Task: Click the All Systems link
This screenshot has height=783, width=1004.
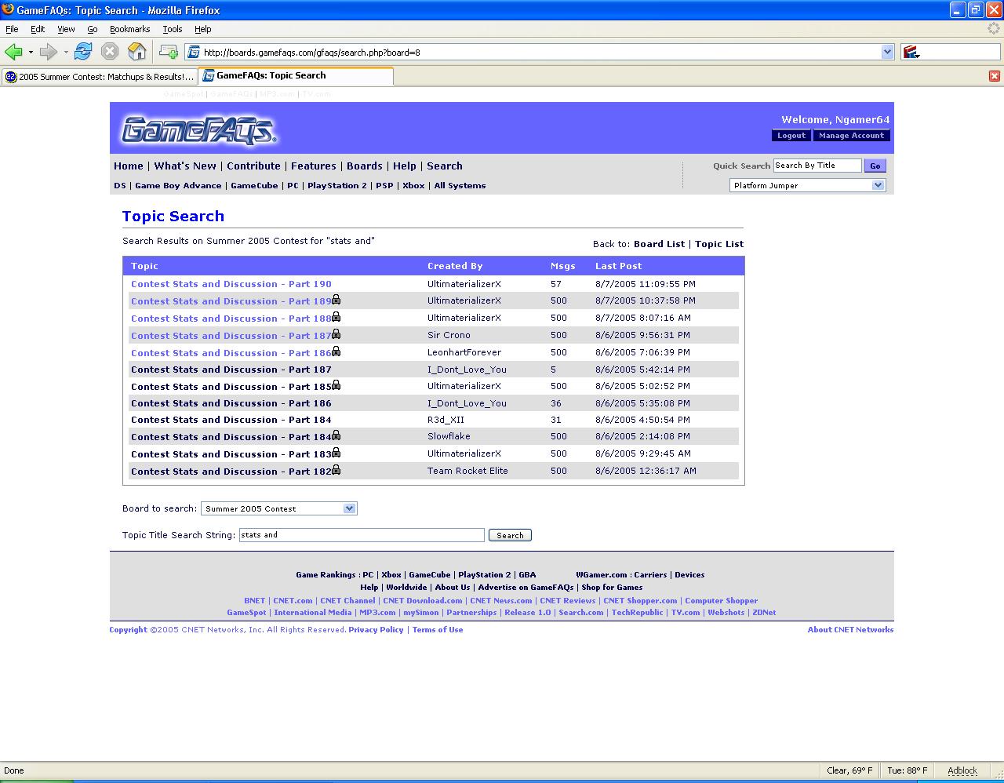Action: click(x=460, y=186)
